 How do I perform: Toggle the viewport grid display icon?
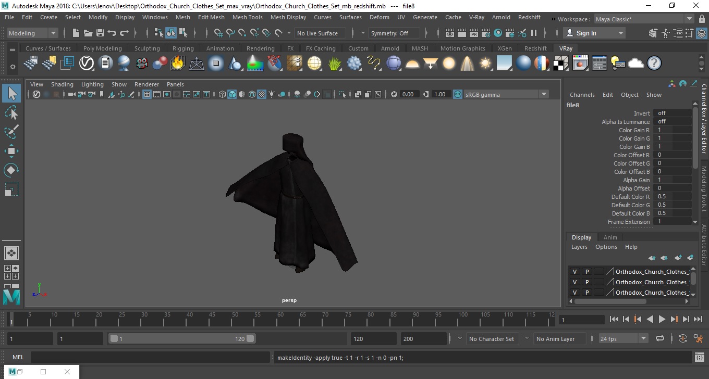(146, 94)
